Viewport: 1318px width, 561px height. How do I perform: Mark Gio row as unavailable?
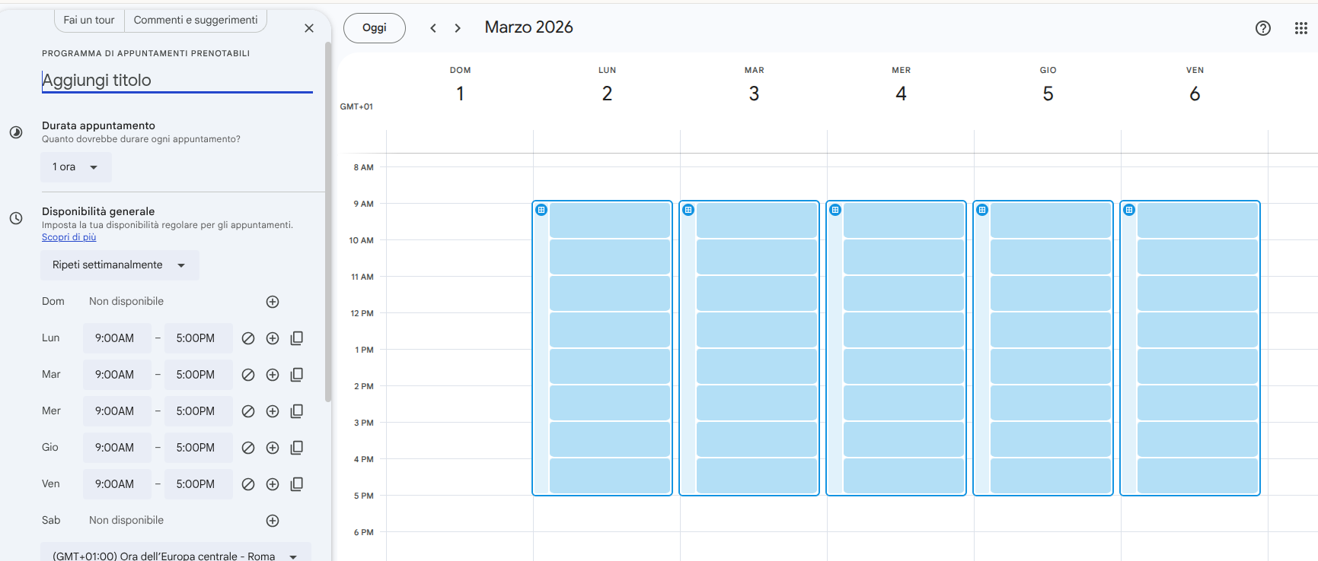point(248,448)
